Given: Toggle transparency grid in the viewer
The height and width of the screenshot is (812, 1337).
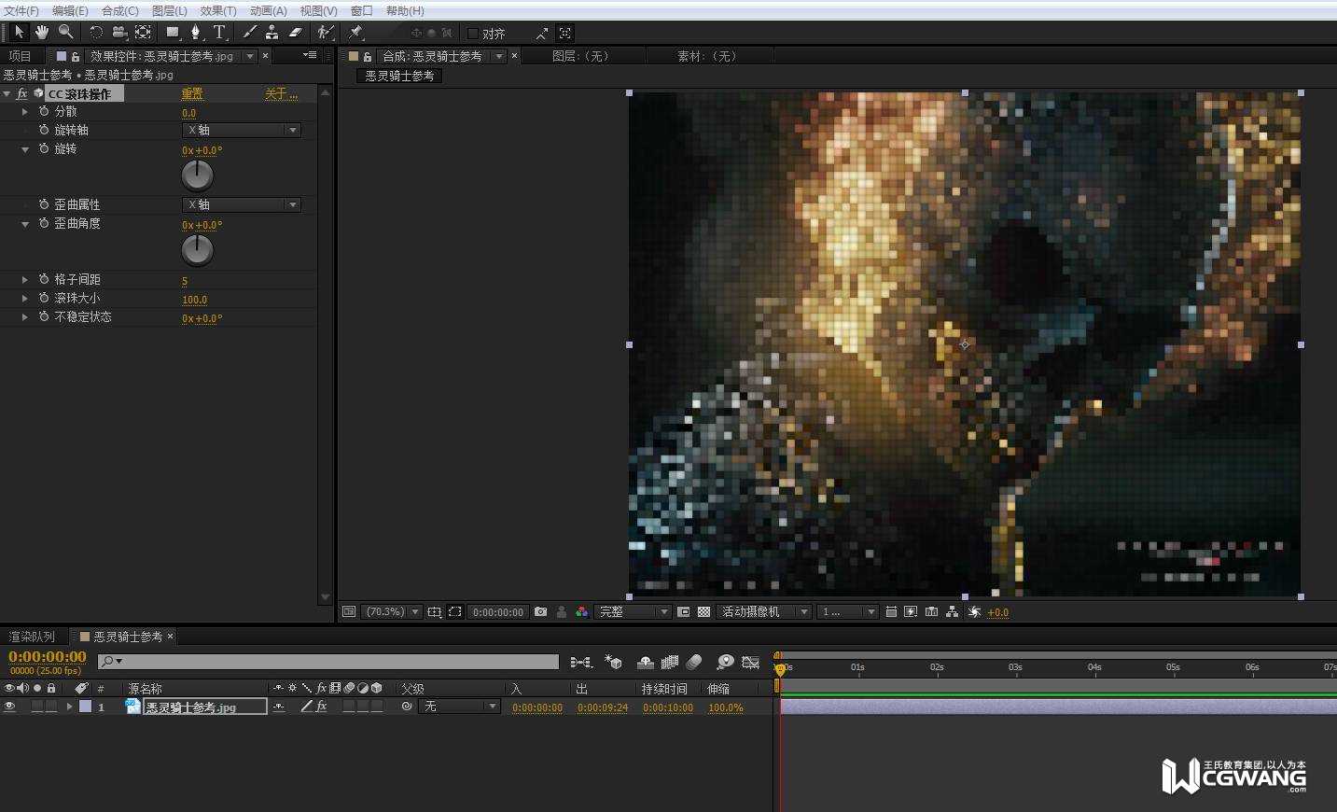Looking at the screenshot, I should [703, 612].
